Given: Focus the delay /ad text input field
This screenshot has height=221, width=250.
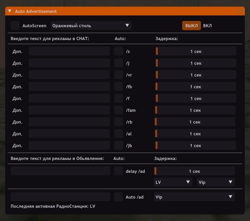Looking at the screenshot, I should pyautogui.click(x=60, y=171).
